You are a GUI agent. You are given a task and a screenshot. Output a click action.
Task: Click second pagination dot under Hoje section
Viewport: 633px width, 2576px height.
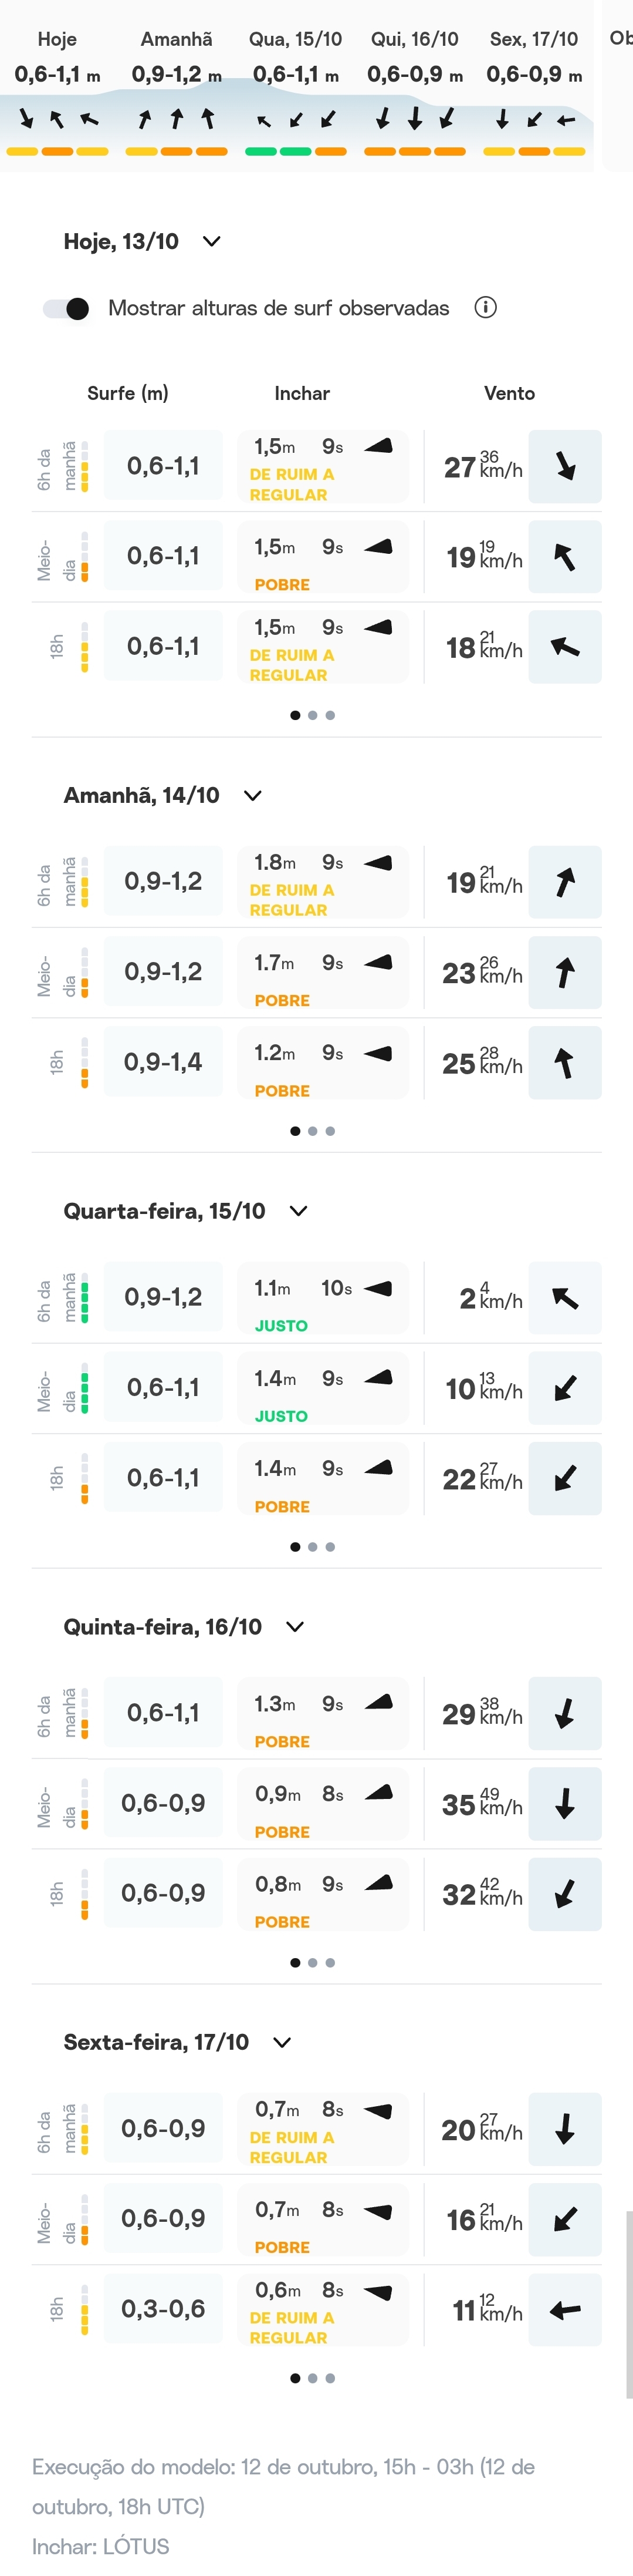tap(313, 716)
